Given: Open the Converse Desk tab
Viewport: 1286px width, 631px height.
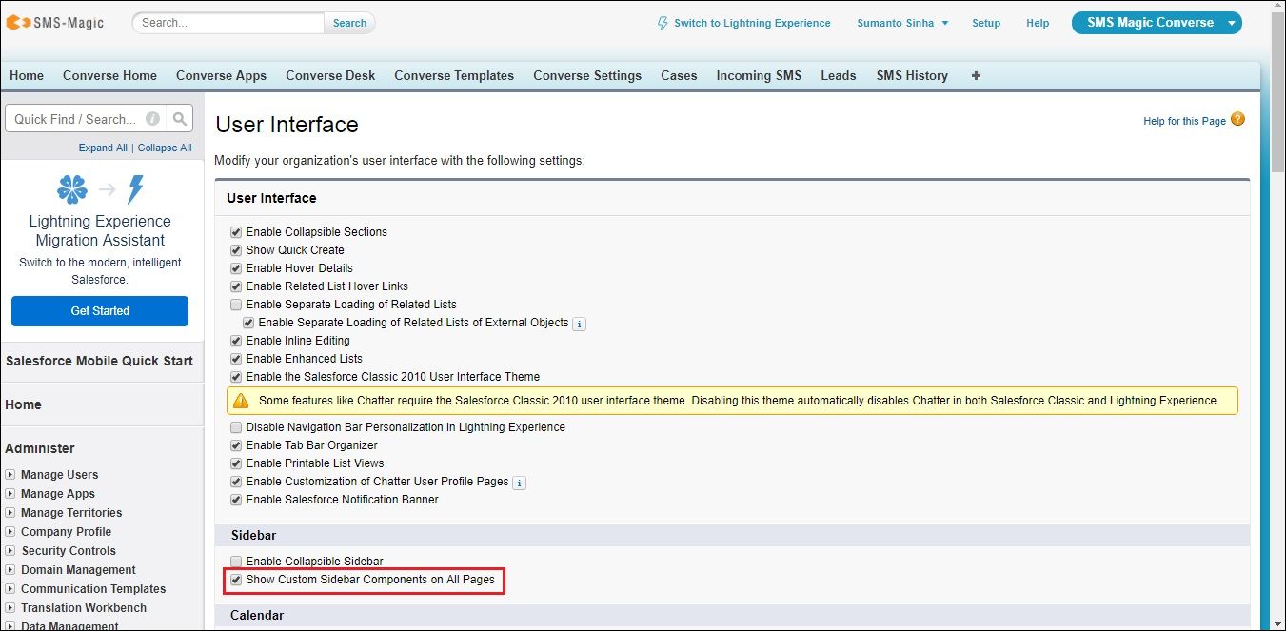Looking at the screenshot, I should [x=330, y=75].
